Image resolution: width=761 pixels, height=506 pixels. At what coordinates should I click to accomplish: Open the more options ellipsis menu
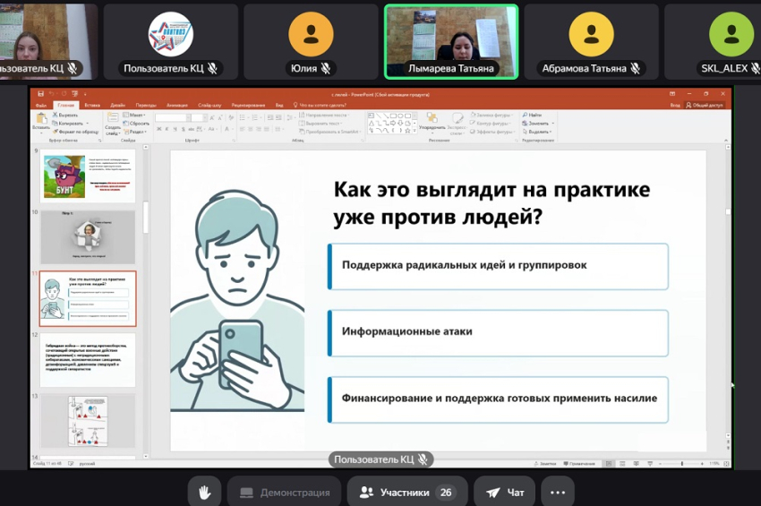(558, 493)
